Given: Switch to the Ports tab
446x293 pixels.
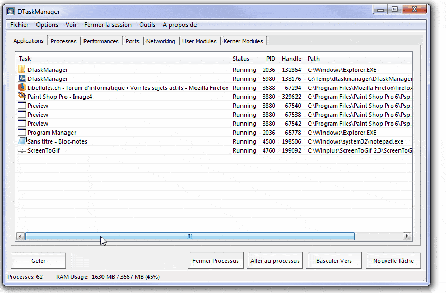Looking at the screenshot, I should 133,41.
